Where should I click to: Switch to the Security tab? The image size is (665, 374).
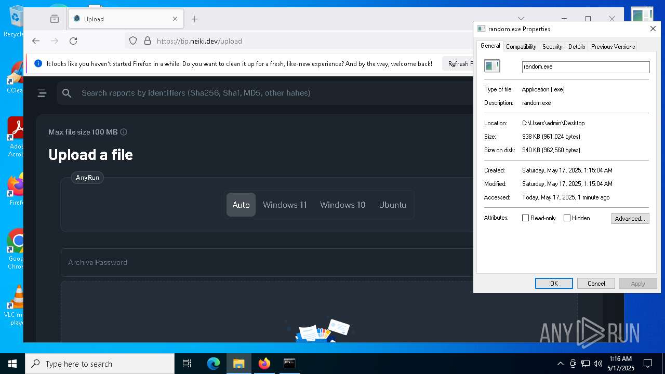coord(552,47)
